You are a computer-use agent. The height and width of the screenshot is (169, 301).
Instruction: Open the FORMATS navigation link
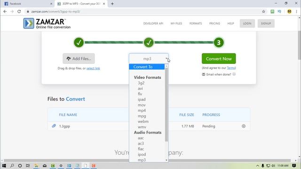click(196, 23)
